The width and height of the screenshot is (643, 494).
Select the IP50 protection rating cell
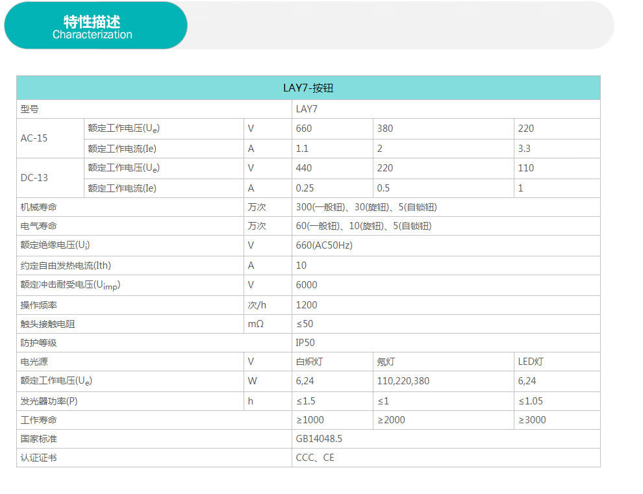click(305, 343)
